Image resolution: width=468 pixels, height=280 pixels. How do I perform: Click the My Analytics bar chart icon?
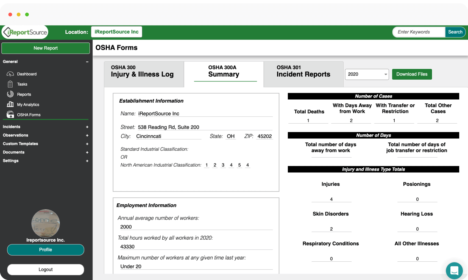coord(10,104)
